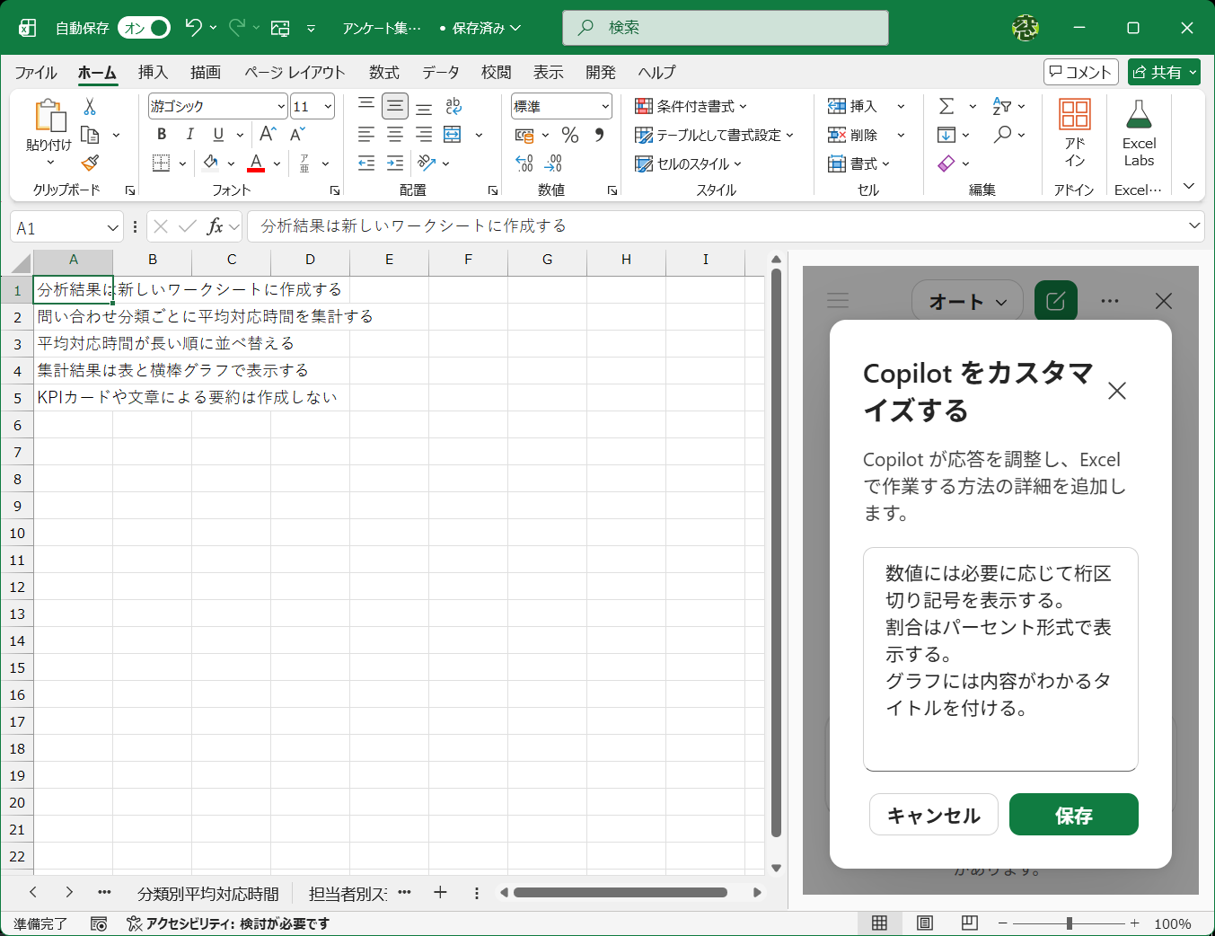Click the custom instructions text area
This screenshot has width=1215, height=936.
point(1000,658)
